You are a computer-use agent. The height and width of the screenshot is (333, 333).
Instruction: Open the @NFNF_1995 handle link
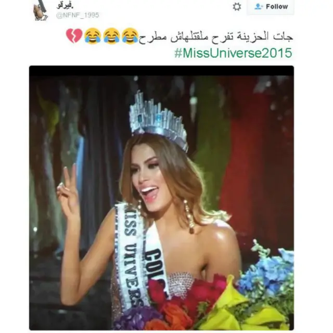tap(78, 15)
